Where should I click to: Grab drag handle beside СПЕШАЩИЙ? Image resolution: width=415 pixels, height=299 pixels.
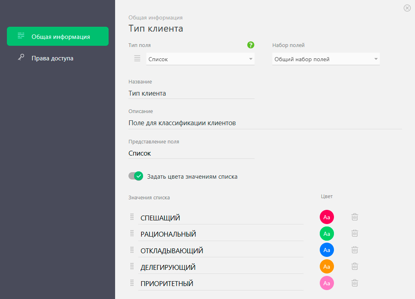tap(132, 217)
